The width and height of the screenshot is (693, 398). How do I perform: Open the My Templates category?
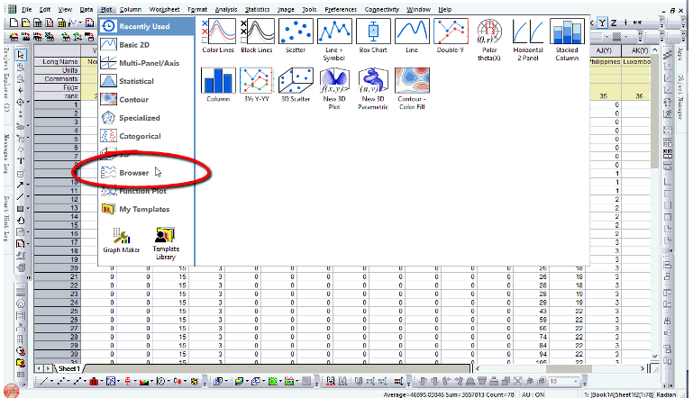(x=146, y=210)
